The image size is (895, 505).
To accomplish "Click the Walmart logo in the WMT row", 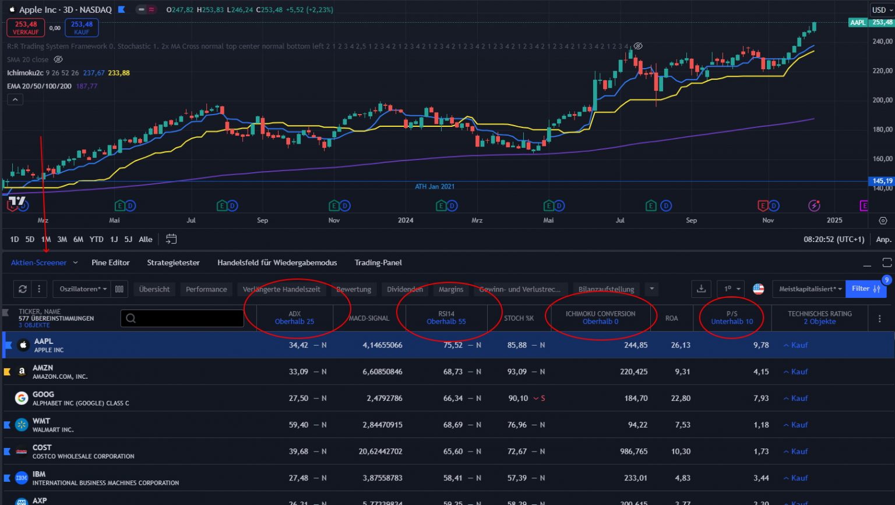I will (x=22, y=425).
